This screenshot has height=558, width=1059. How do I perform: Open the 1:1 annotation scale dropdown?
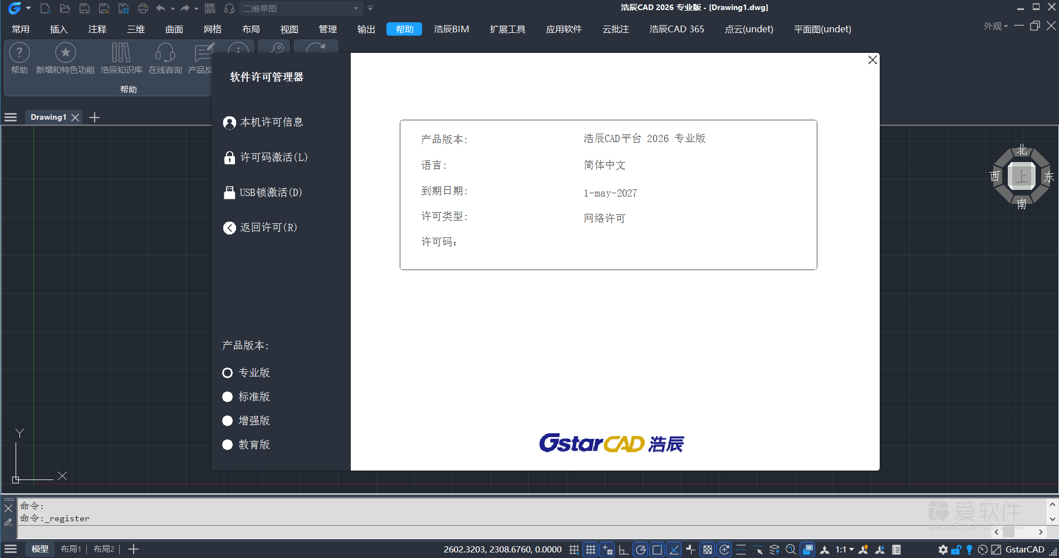[844, 550]
